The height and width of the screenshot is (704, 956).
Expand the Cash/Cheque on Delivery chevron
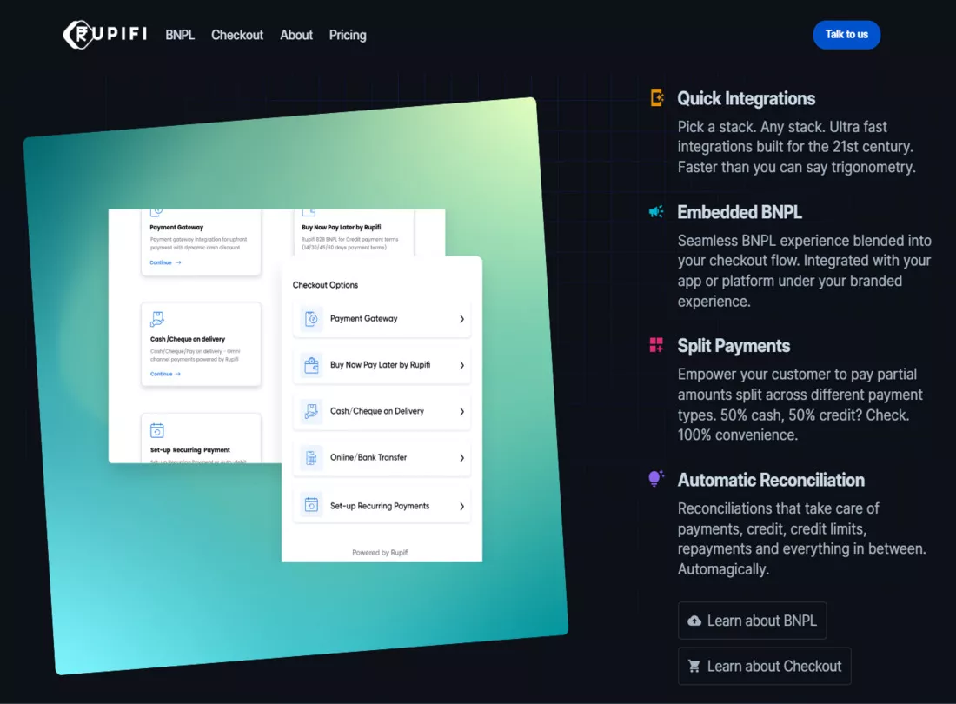tap(461, 411)
